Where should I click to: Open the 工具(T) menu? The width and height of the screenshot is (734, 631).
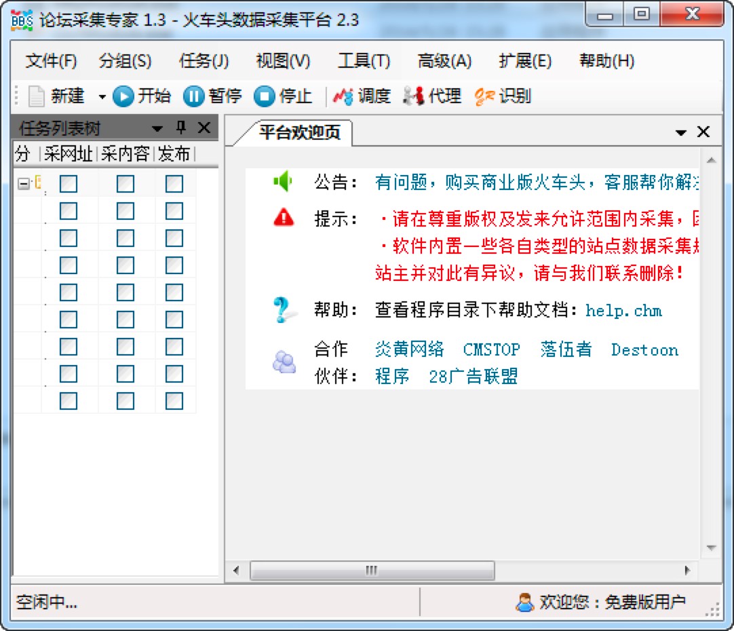pos(364,61)
